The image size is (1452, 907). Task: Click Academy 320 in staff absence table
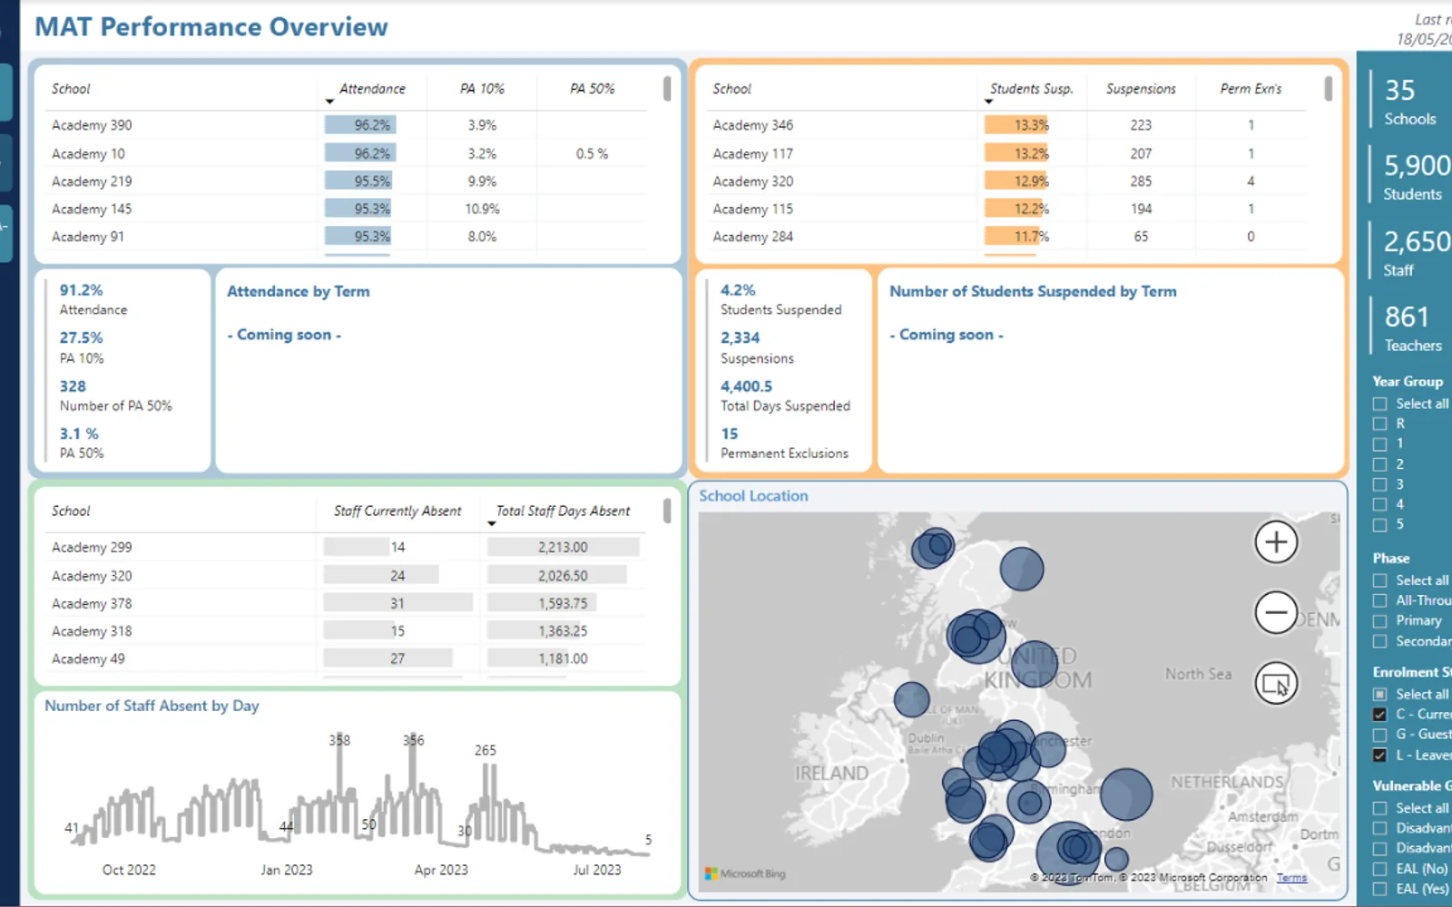(92, 576)
